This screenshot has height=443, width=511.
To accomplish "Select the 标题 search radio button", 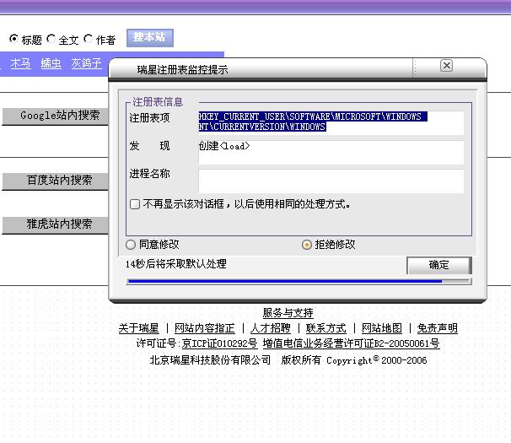I will pyautogui.click(x=14, y=39).
